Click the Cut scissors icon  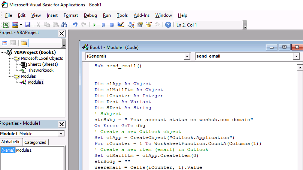tap(38, 25)
